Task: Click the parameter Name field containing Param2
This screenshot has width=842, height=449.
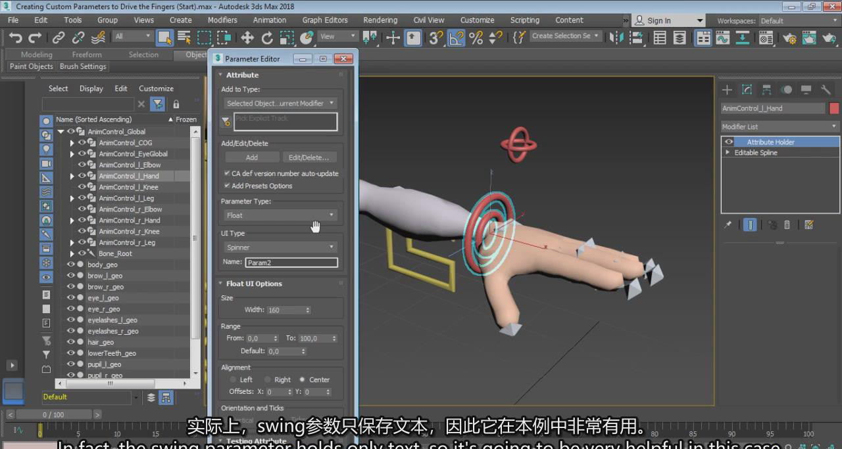Action: 291,263
